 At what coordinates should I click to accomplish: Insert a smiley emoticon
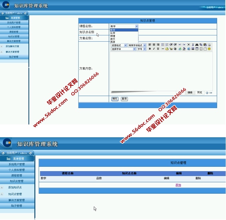click(x=209, y=49)
